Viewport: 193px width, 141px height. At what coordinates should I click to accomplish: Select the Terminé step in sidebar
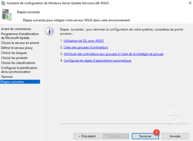pos(7,77)
